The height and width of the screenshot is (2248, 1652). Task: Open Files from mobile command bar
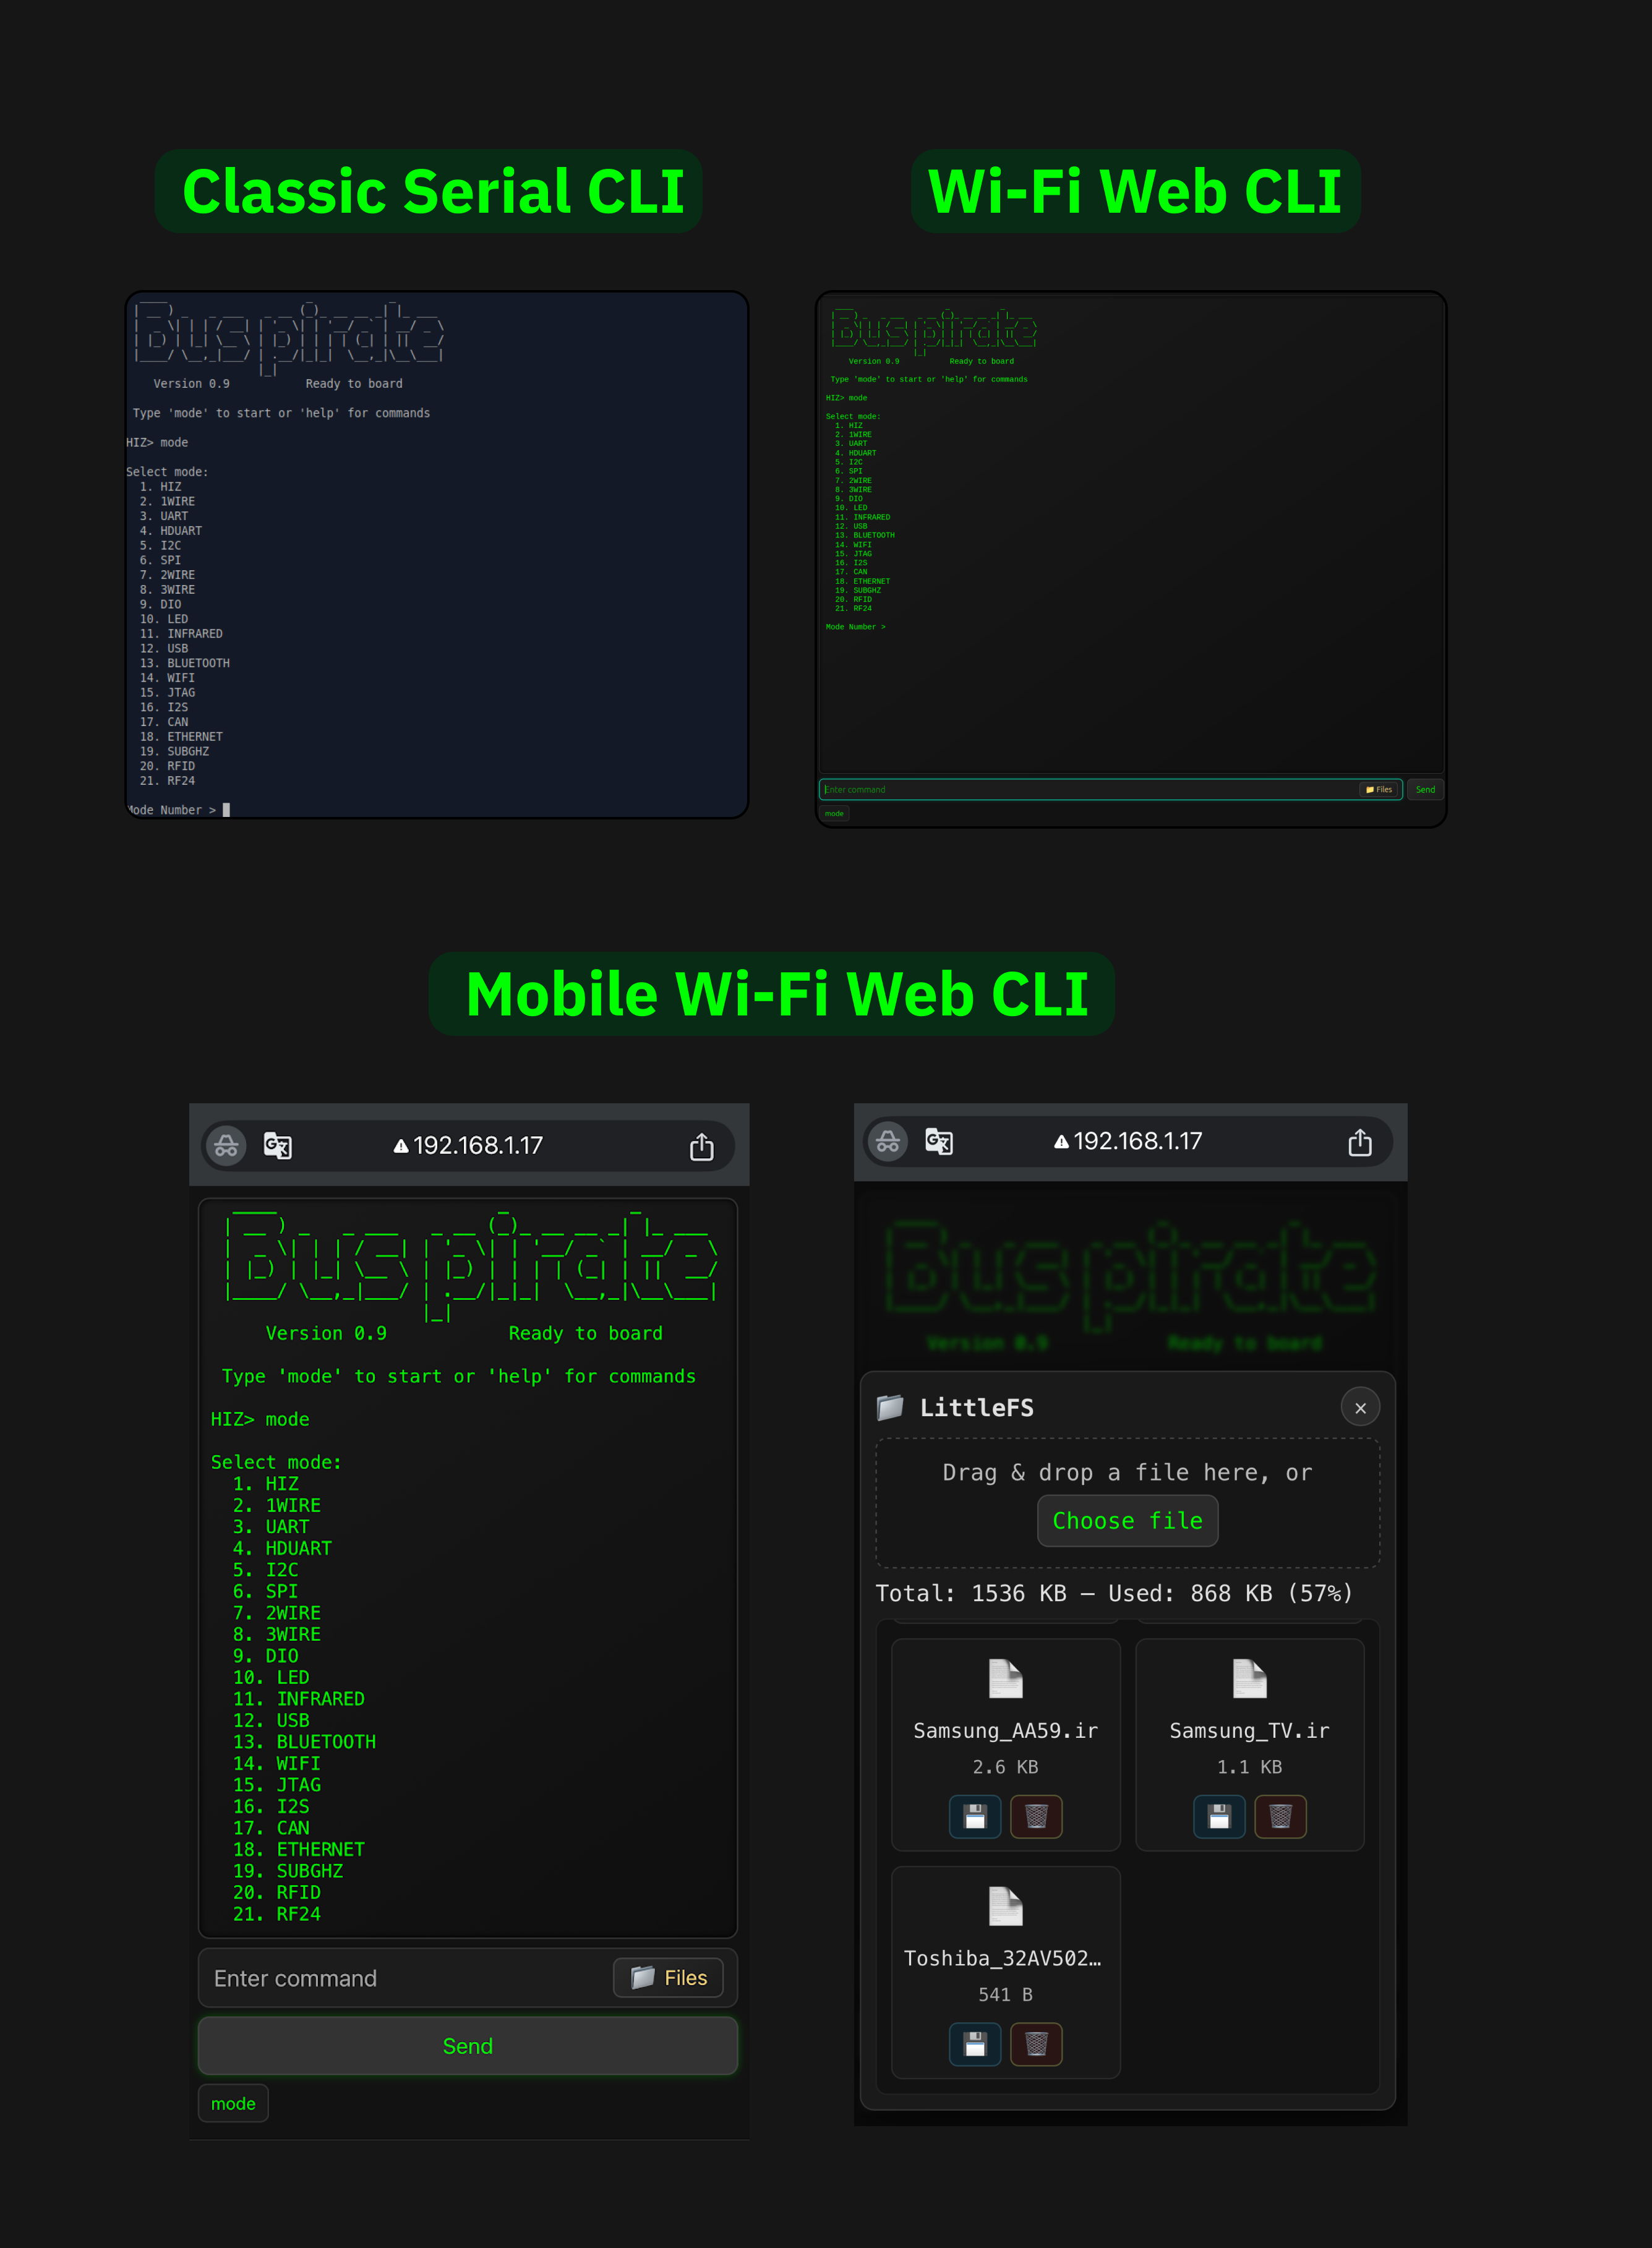pos(668,1978)
